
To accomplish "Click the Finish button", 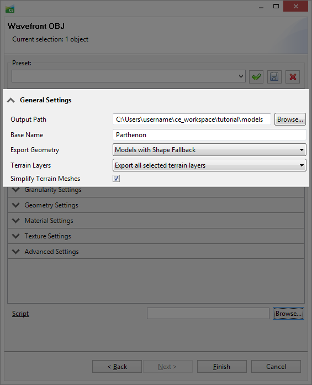I will (222, 367).
